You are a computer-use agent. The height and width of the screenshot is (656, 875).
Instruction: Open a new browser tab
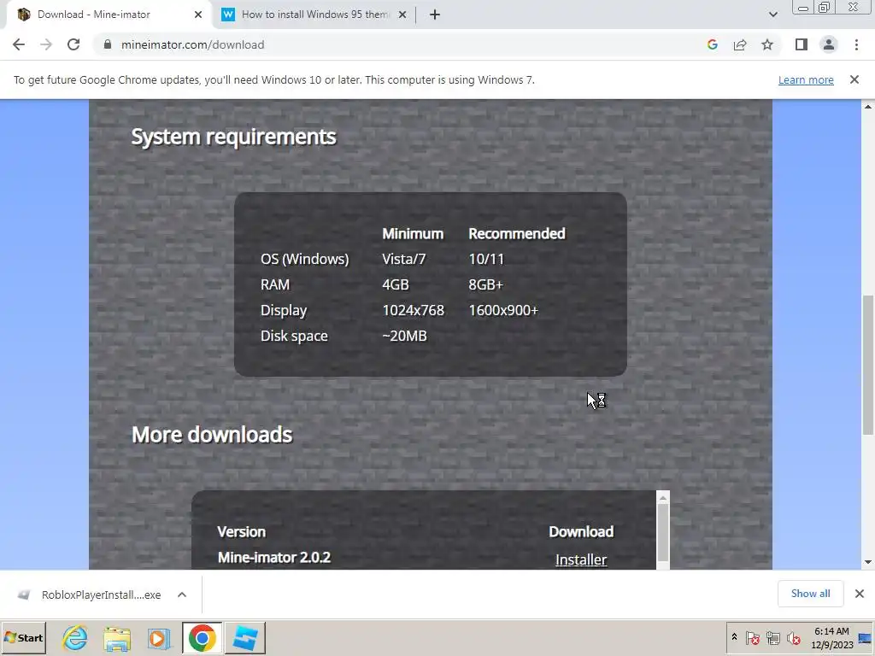[x=435, y=15]
